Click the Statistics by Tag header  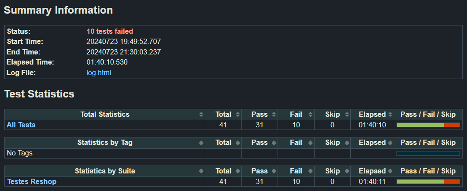(x=105, y=143)
